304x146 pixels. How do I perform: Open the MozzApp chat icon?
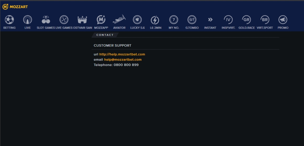pyautogui.click(x=101, y=20)
